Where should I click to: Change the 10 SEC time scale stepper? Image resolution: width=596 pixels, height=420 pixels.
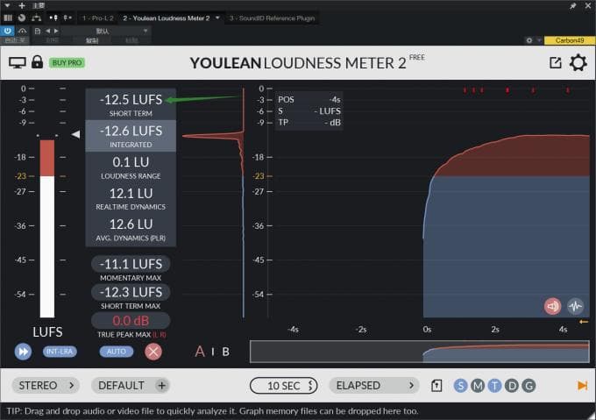pyautogui.click(x=284, y=386)
